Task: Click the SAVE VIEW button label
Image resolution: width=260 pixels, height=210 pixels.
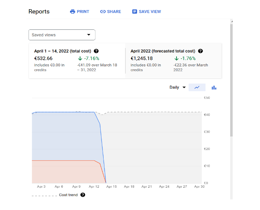Action: (150, 12)
